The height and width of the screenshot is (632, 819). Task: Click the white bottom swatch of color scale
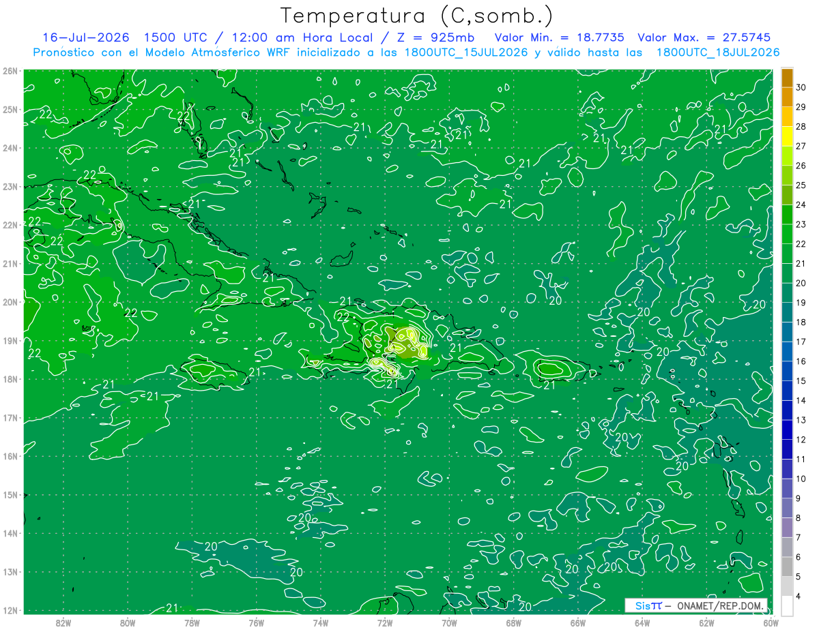787,605
